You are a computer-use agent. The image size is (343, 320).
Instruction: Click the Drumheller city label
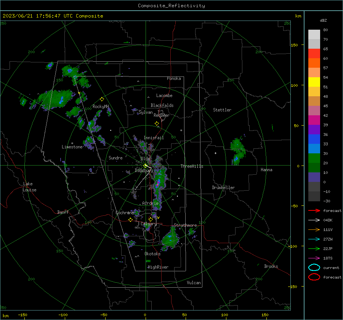[223, 188]
